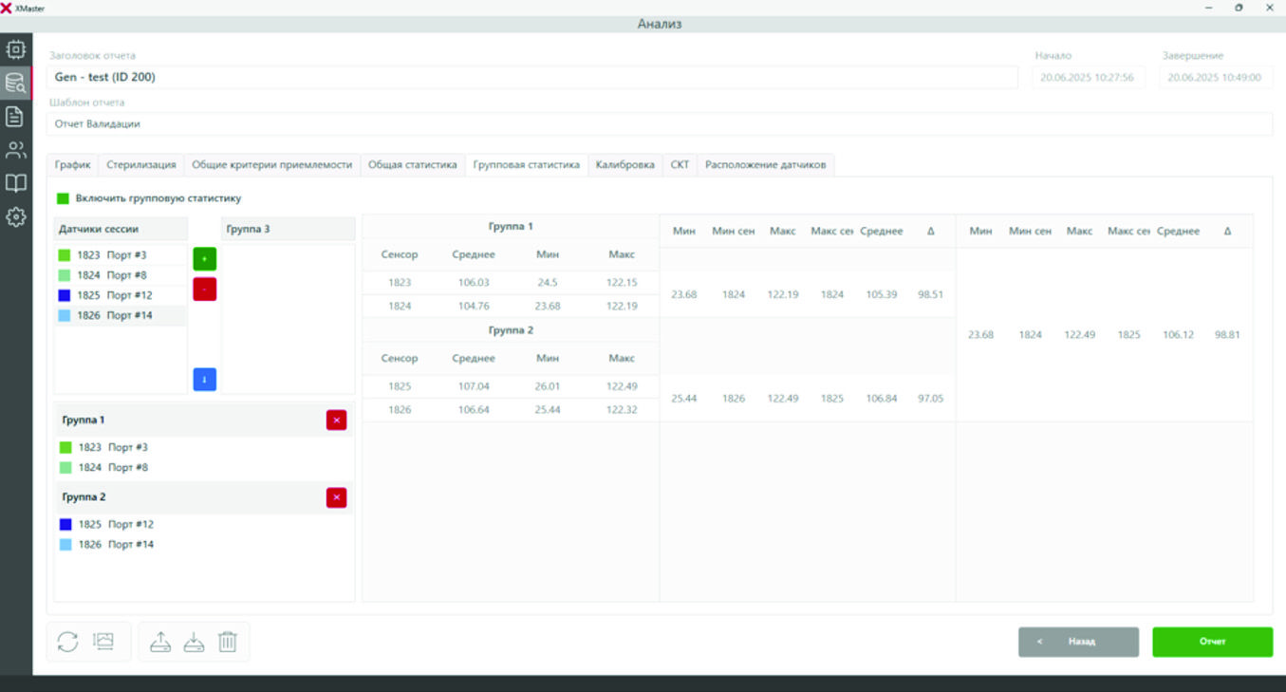
Task: Click the refresh icon in bottom toolbar
Action: pos(67,642)
